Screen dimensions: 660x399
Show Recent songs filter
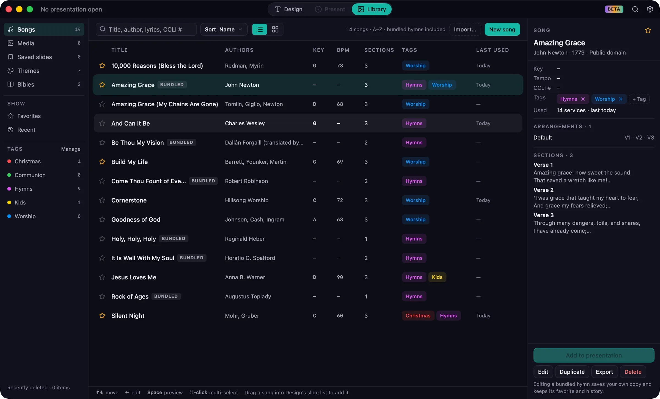point(44,130)
